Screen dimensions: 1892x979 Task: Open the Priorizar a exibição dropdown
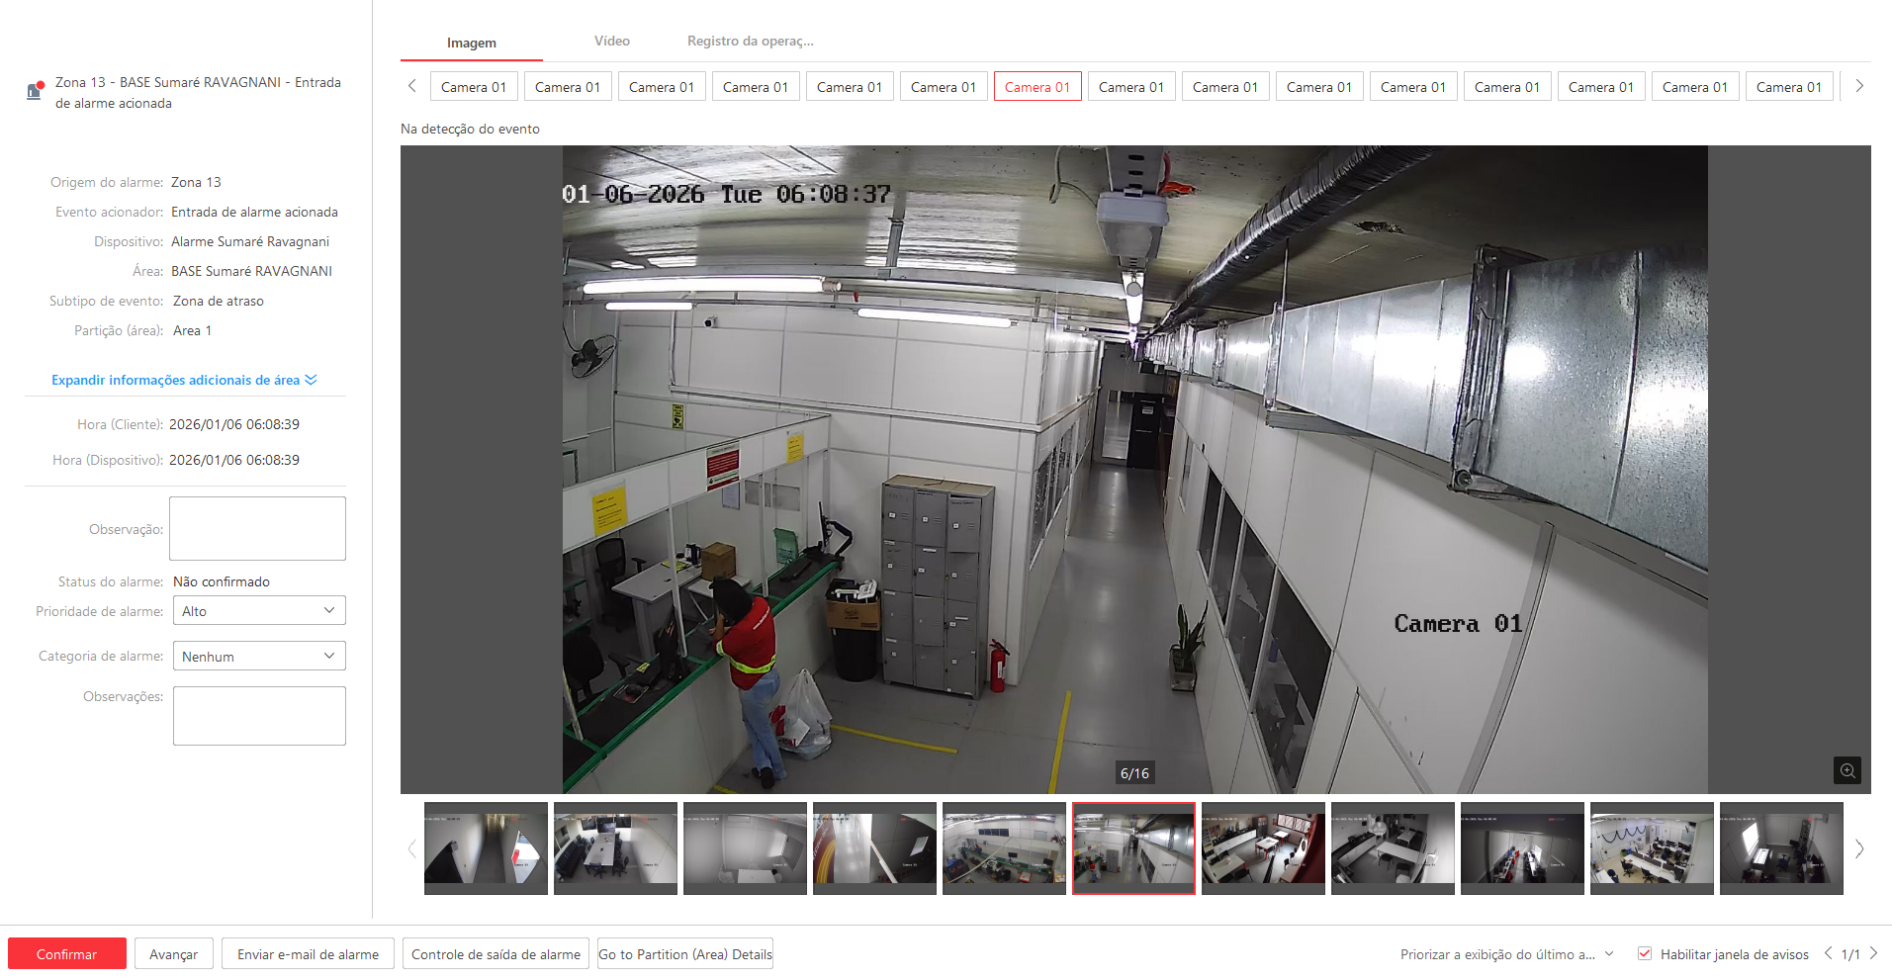[1506, 954]
